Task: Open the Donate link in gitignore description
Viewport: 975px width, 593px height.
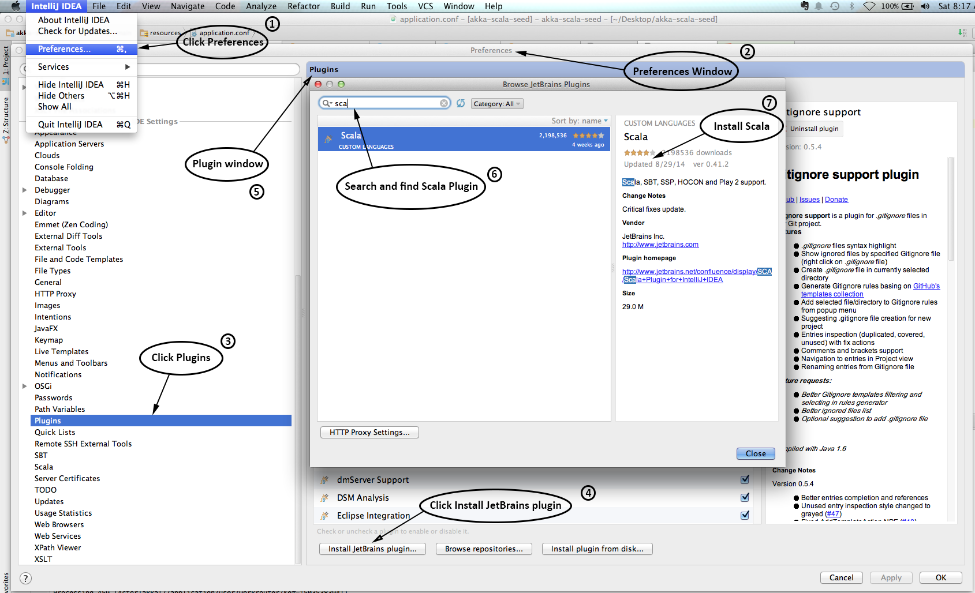Action: point(836,200)
